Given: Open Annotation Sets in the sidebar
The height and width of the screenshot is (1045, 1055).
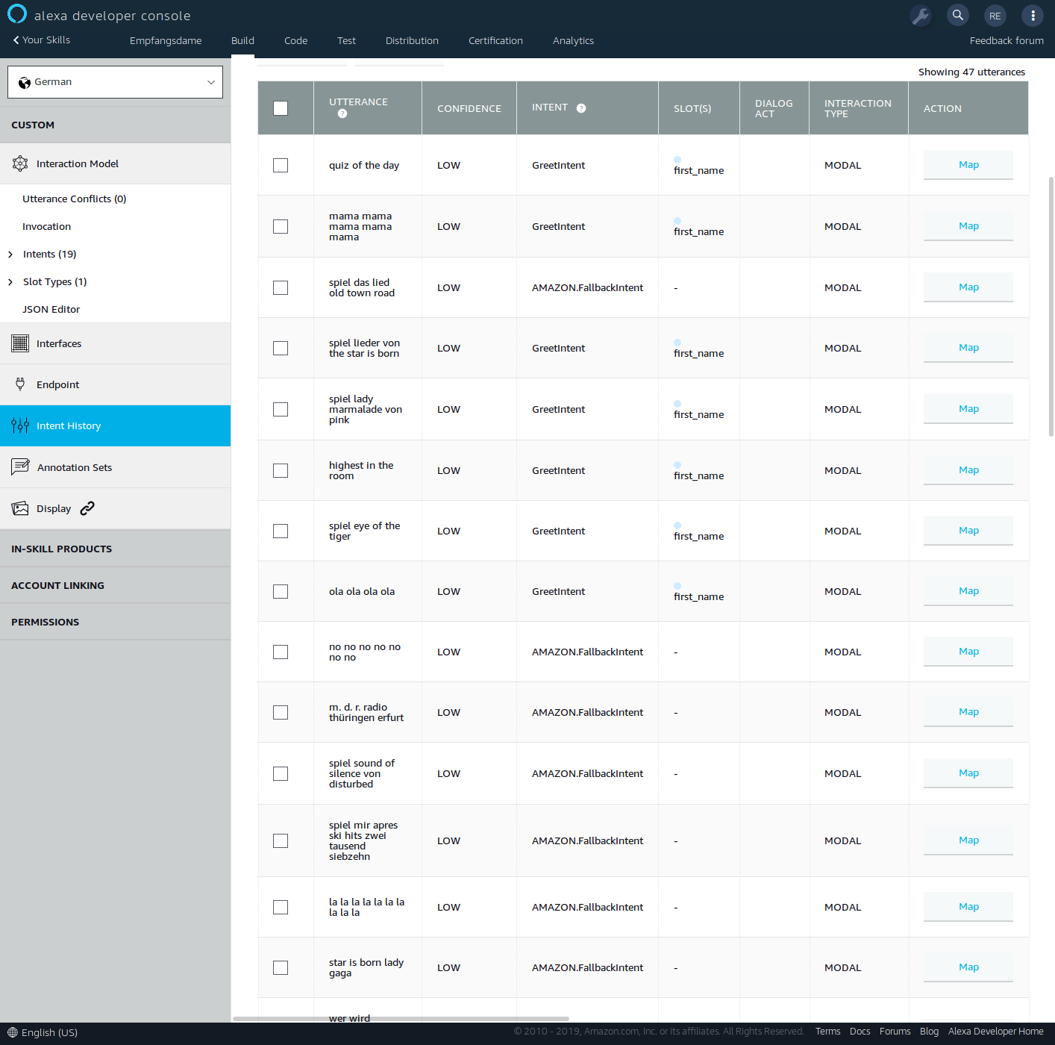Looking at the screenshot, I should coord(75,468).
